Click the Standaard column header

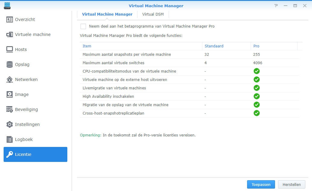(x=226, y=46)
